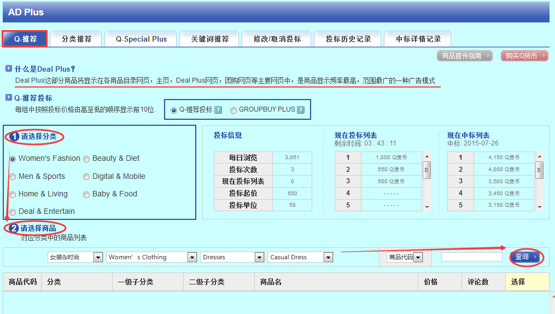The height and width of the screenshot is (314, 555).
Task: Switch to the 投标历史记录 tab
Action: pos(348,39)
